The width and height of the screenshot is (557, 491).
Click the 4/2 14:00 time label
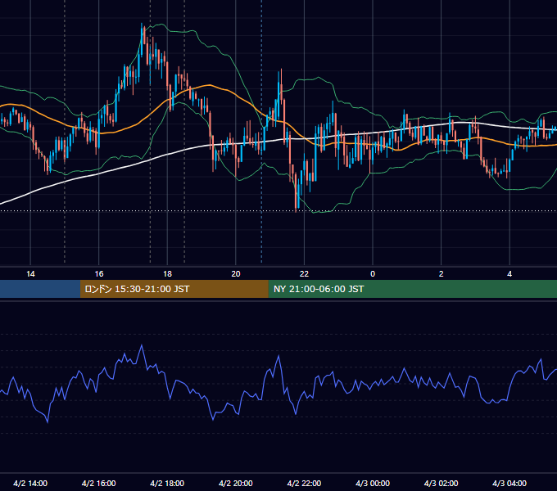pyautogui.click(x=30, y=483)
